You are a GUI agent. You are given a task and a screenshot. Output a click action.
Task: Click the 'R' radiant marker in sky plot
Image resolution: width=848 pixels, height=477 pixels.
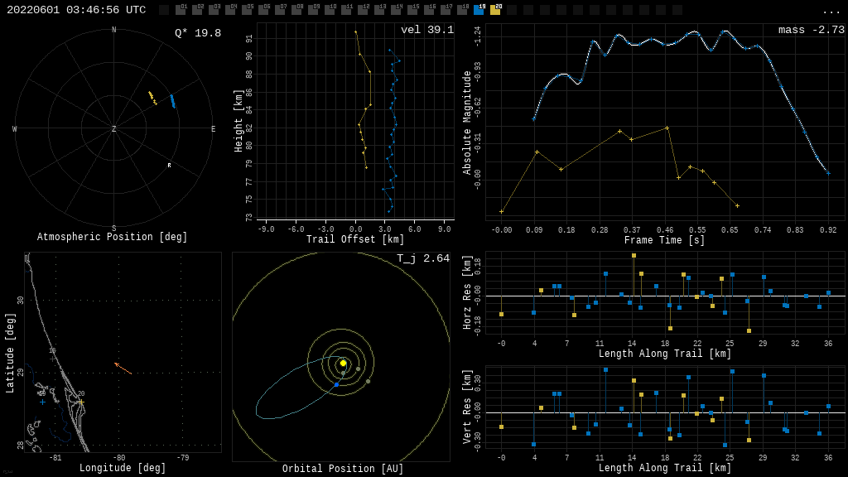point(169,166)
